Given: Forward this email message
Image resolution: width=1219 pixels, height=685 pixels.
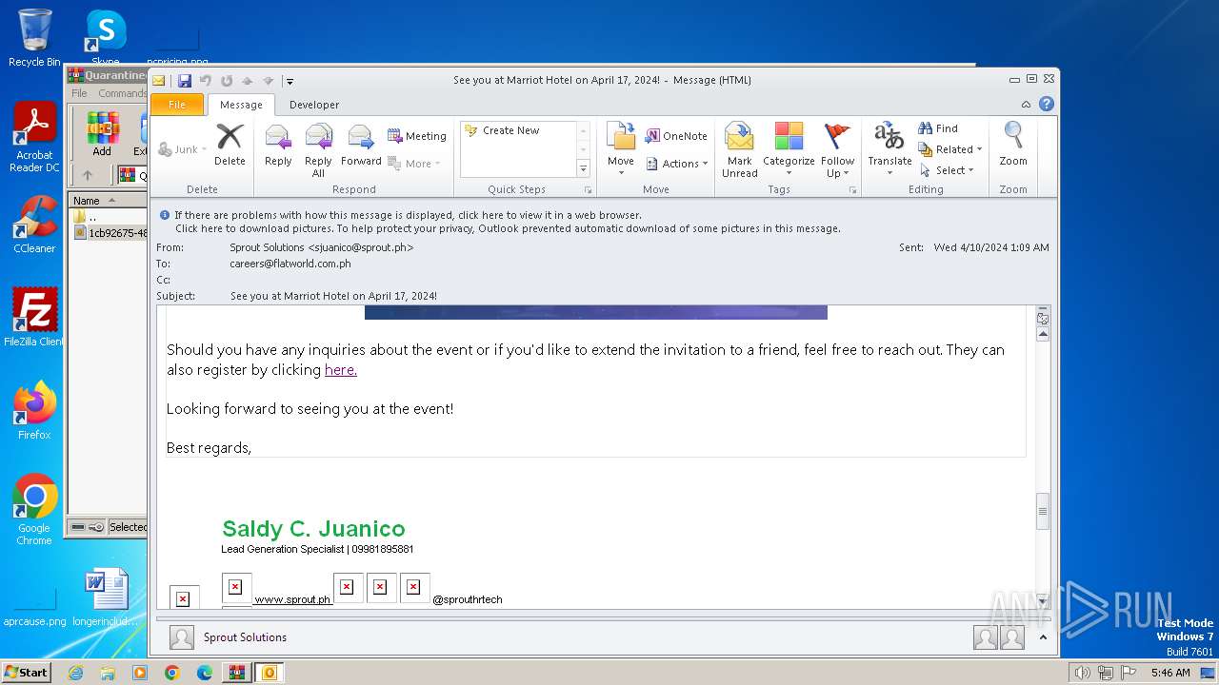Looking at the screenshot, I should 361,146.
